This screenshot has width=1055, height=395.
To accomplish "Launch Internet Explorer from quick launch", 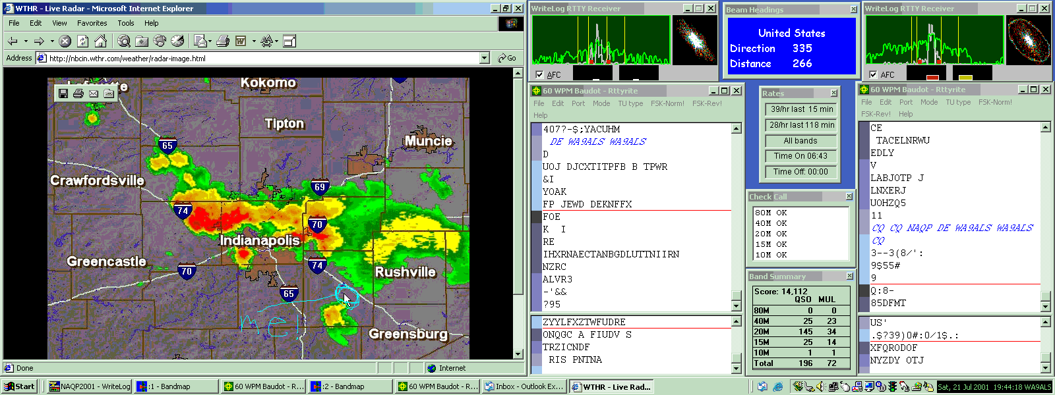I will pos(778,386).
